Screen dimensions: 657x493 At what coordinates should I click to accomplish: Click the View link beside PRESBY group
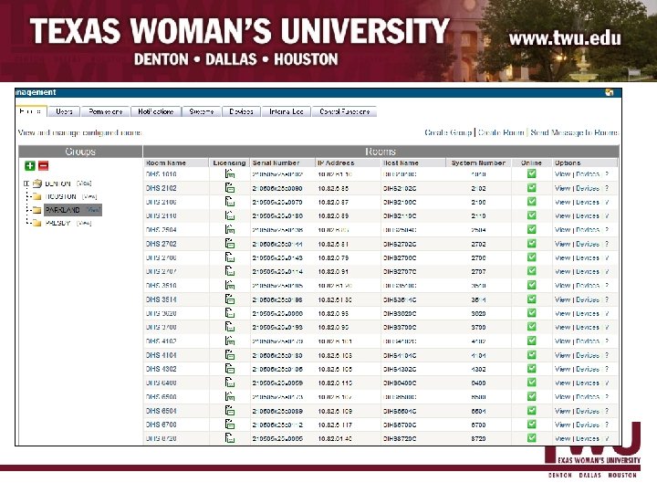pos(84,223)
